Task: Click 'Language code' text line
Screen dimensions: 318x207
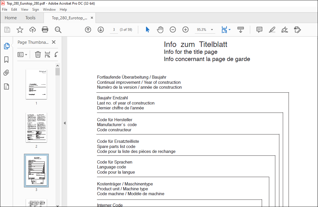Action: click(x=112, y=167)
